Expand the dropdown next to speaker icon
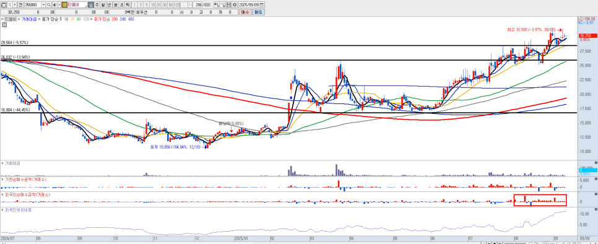Viewport: 598px width, 244px height. click(x=59, y=4)
